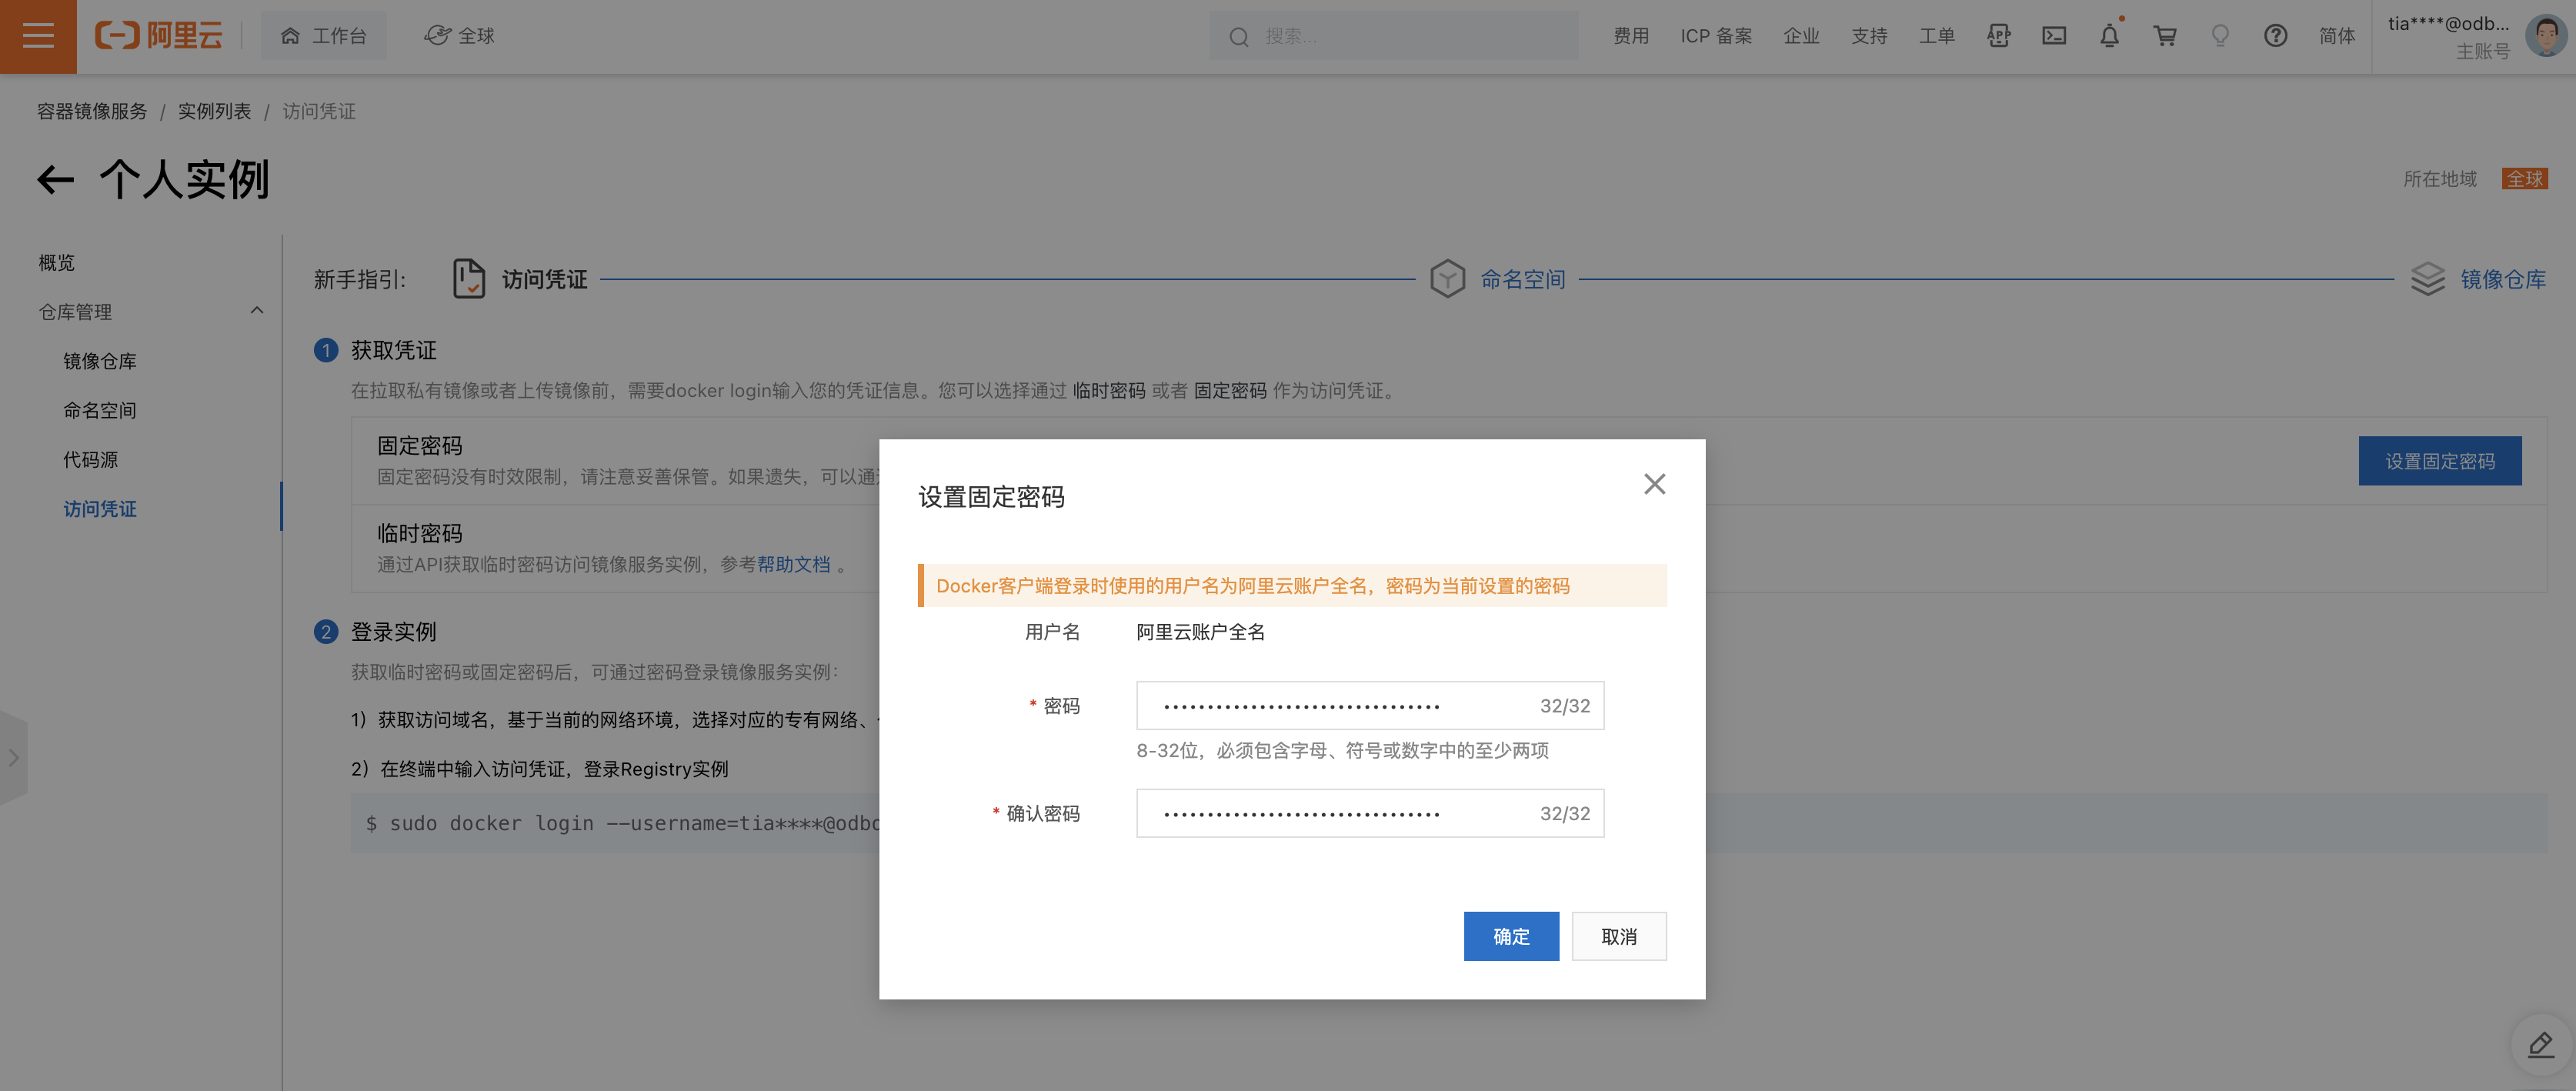Click the help question mark icon
This screenshot has height=1091, width=2576.
(2275, 36)
